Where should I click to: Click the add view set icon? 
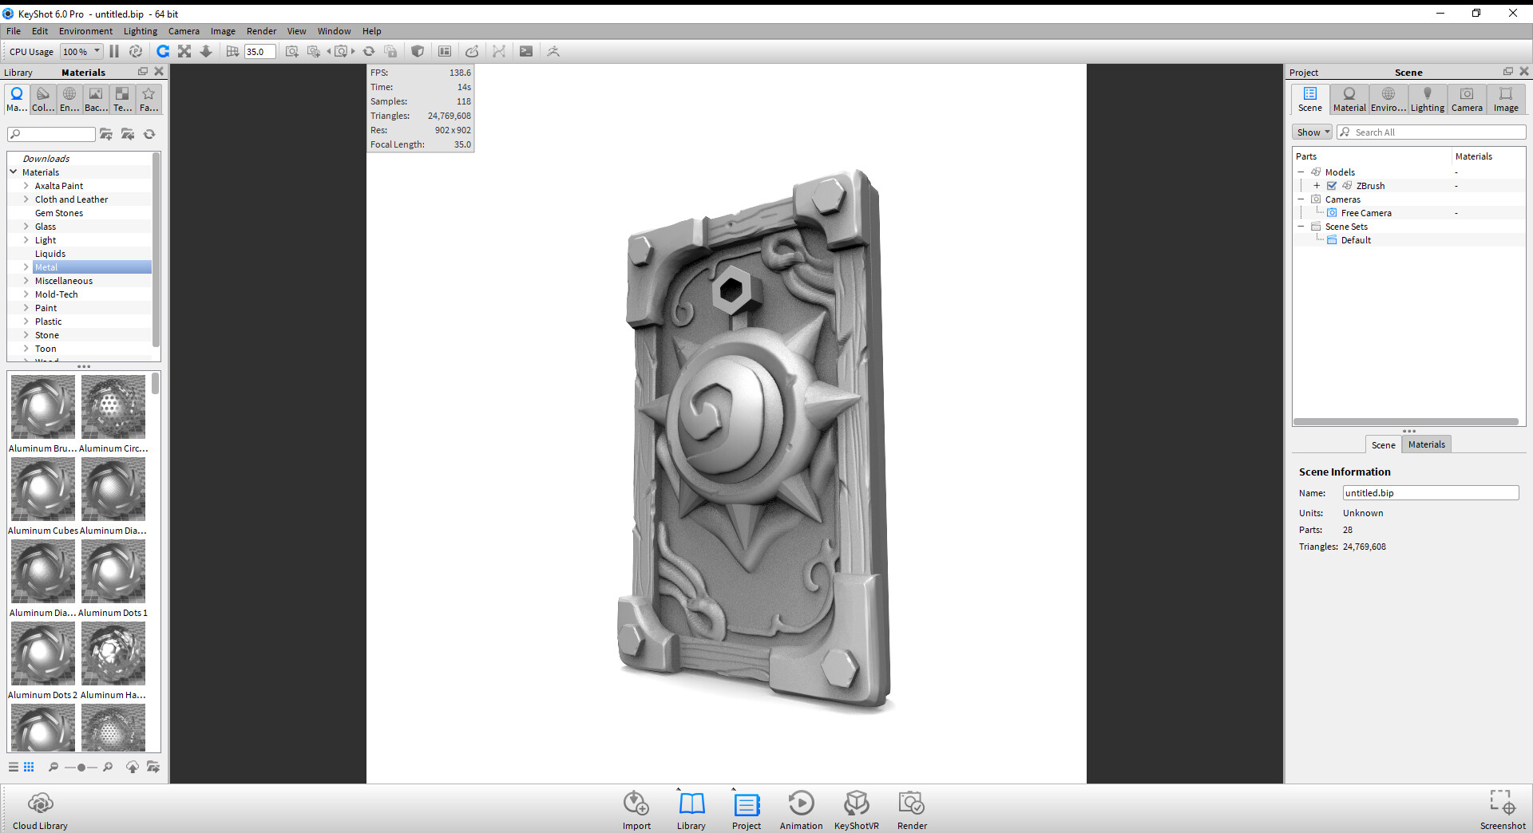coord(314,51)
